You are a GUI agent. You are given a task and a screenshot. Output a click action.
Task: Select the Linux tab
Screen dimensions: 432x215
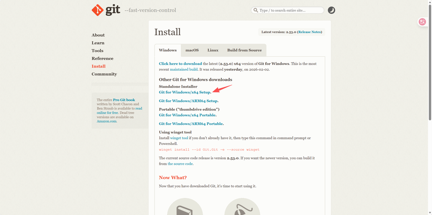point(213,50)
